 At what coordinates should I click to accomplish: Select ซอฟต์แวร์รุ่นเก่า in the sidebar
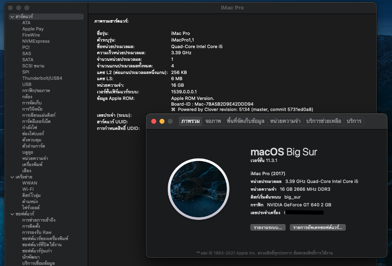[x=37, y=251]
